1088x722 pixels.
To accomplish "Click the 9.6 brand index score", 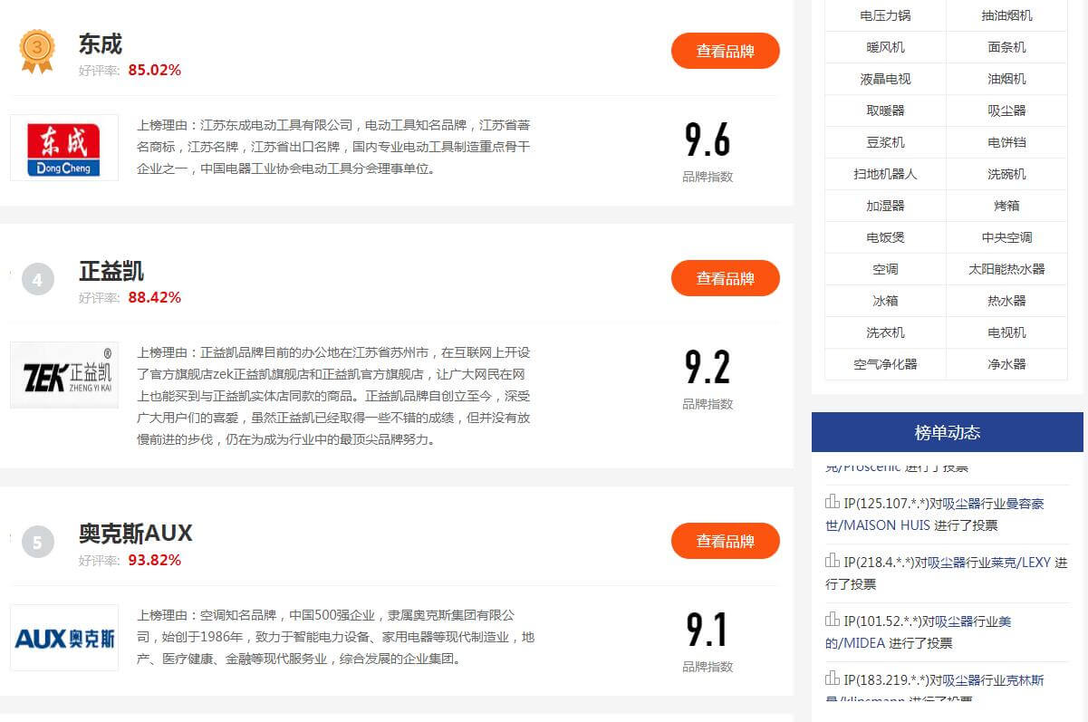I will [708, 140].
